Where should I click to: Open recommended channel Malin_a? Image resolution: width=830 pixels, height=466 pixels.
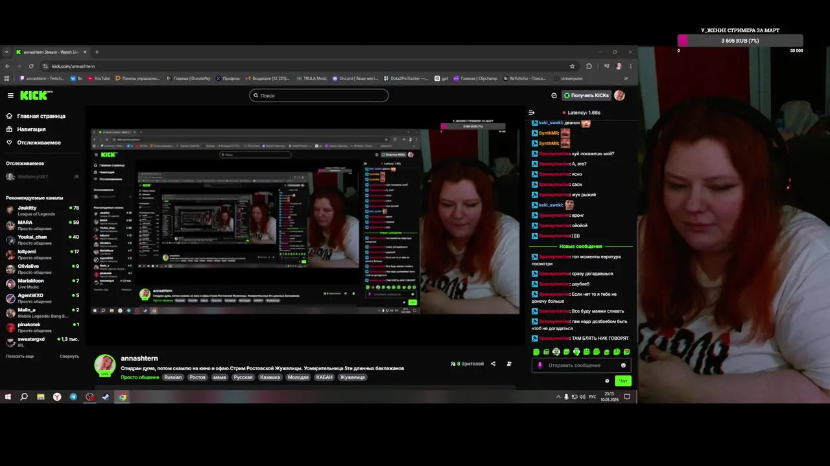(x=42, y=313)
